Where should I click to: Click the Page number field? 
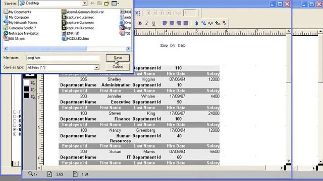click(x=190, y=13)
